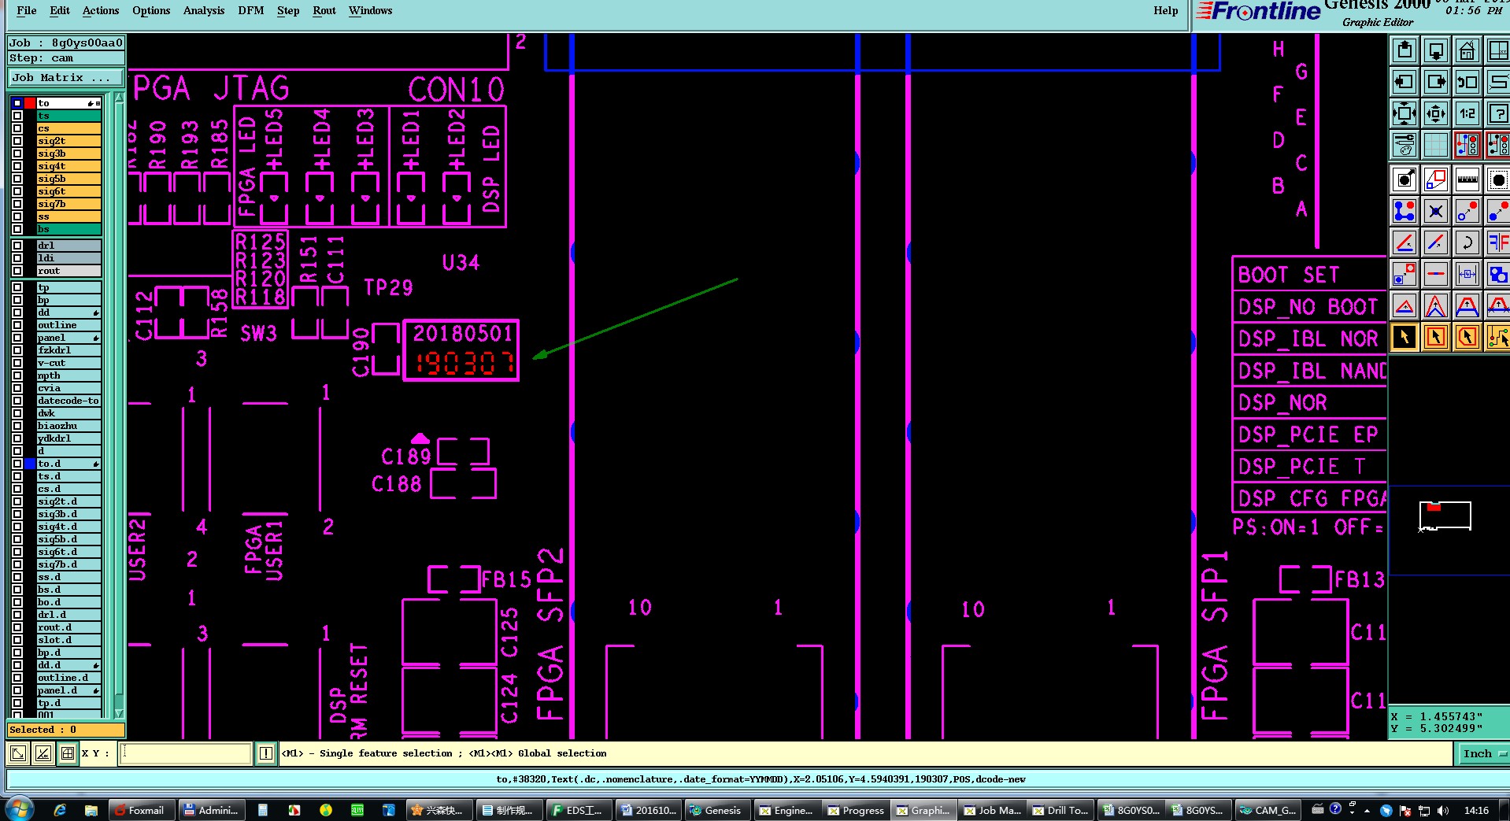Open the Edit menu
Viewport: 1510px width, 821px height.
pos(59,10)
